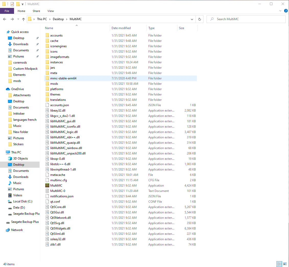Navigate up one level with the up arrow

(x=23, y=19)
